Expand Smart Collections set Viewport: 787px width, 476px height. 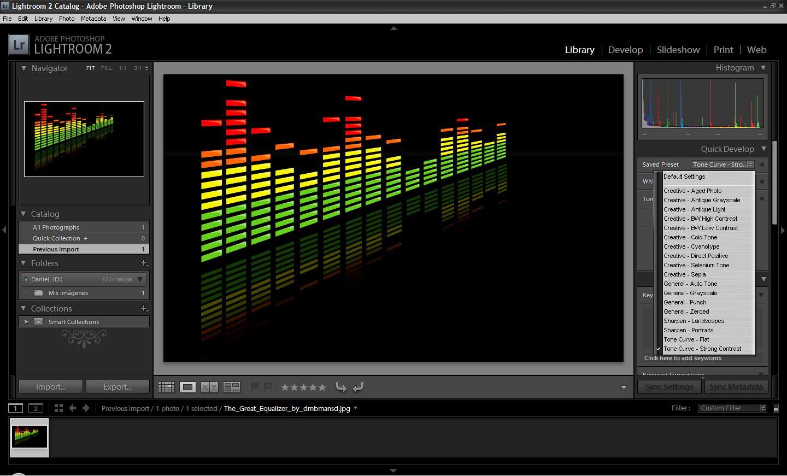coord(26,321)
